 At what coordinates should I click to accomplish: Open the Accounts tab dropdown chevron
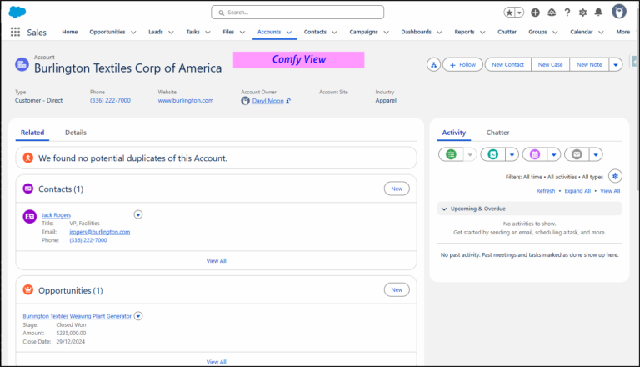[289, 32]
